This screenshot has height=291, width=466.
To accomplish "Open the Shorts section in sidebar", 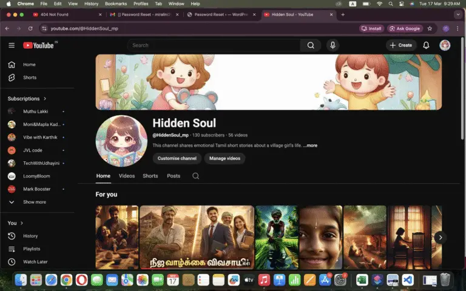I will click(x=29, y=78).
